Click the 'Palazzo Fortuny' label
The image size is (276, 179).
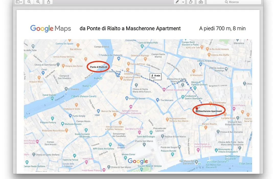48,122
